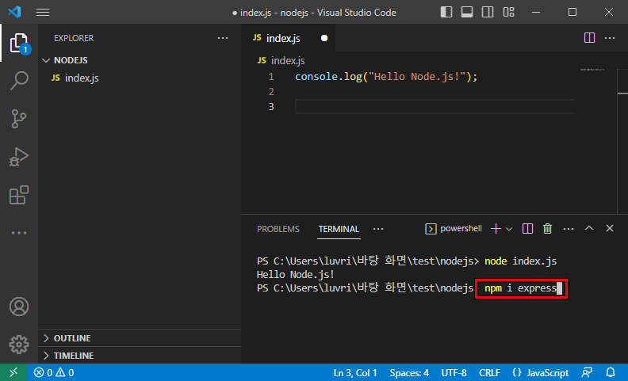Image resolution: width=628 pixels, height=381 pixels.
Task: Open a remote window from status bar
Action: [13, 372]
